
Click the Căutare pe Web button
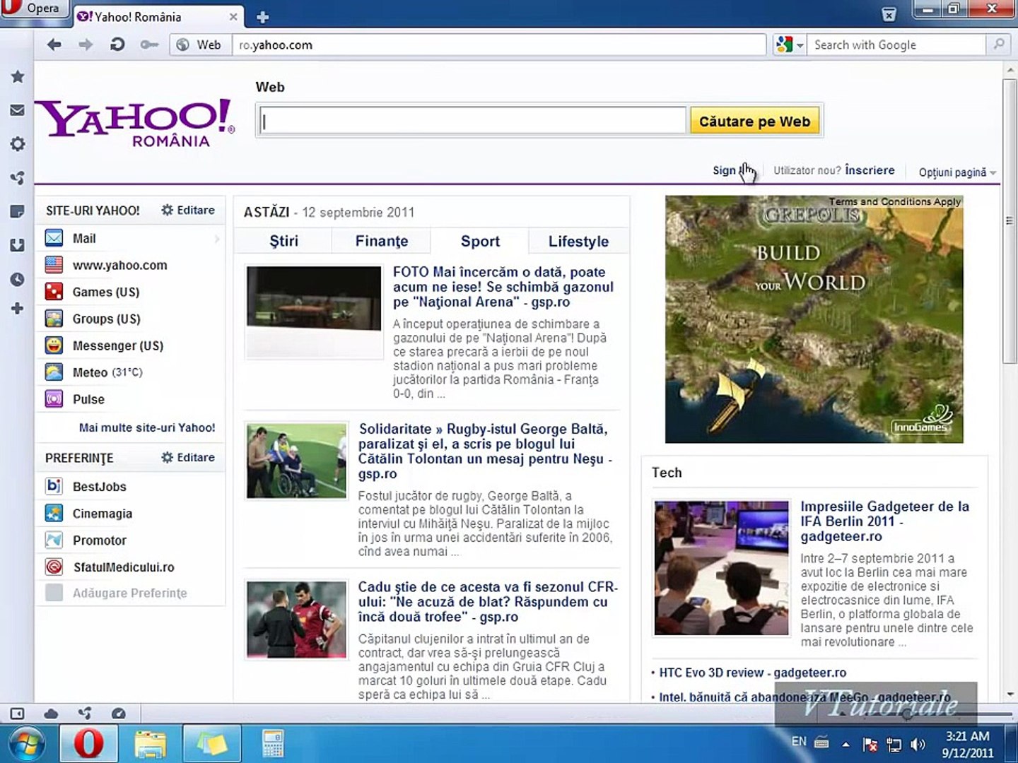(754, 122)
